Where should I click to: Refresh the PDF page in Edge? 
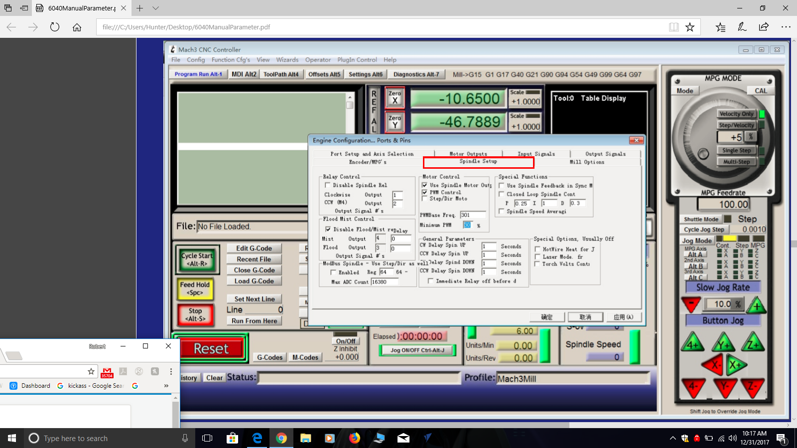[x=55, y=27]
